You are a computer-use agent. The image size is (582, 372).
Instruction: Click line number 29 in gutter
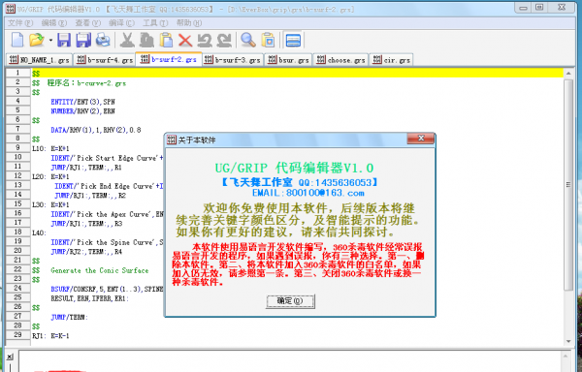17,334
